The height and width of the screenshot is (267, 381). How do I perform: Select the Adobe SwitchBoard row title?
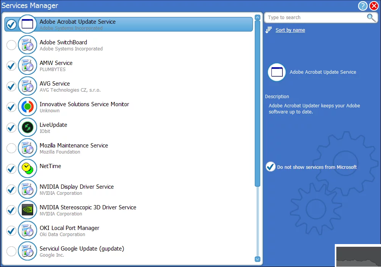point(63,42)
